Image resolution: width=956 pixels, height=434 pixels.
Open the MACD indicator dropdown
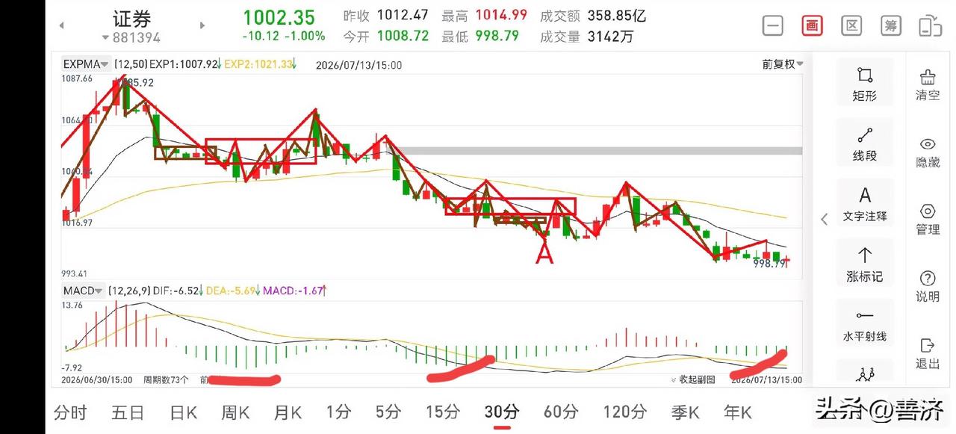(x=83, y=291)
